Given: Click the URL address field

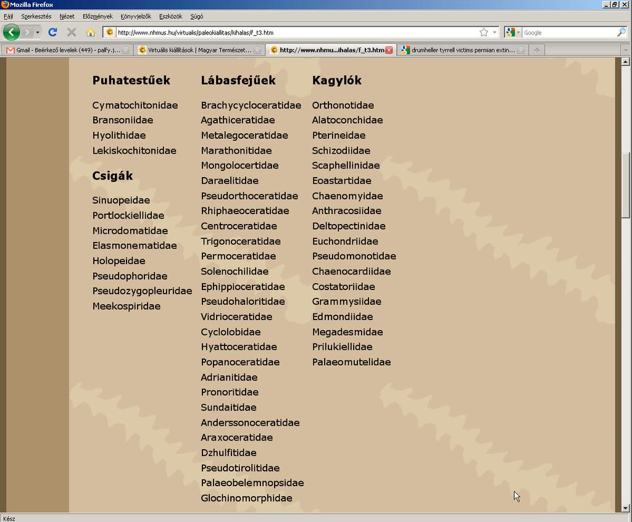Looking at the screenshot, I should coord(296,33).
